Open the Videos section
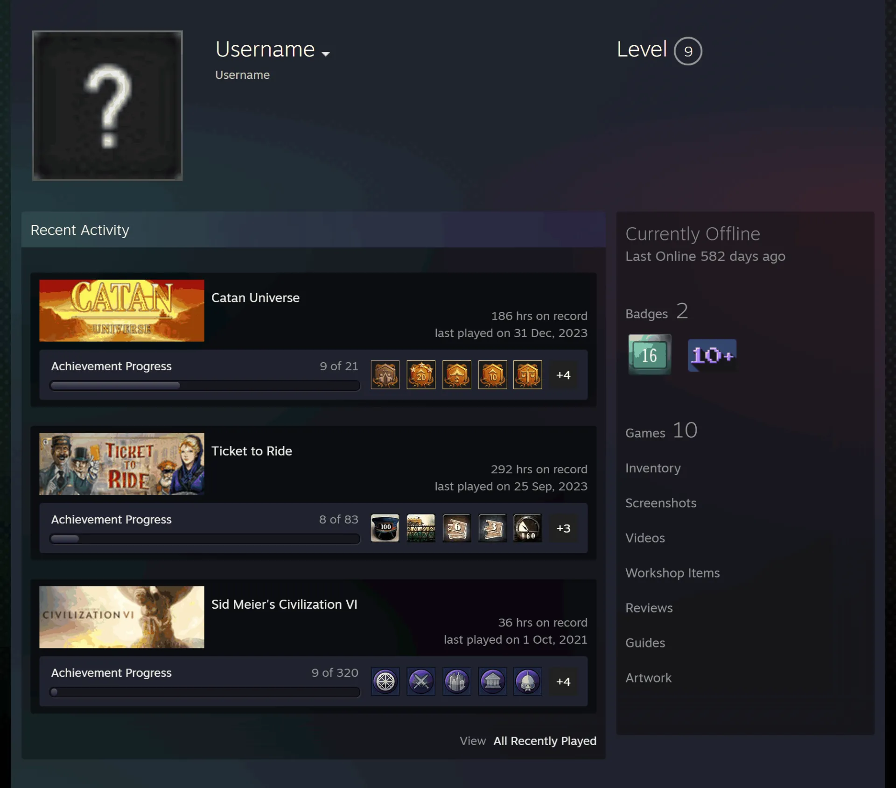The width and height of the screenshot is (896, 788). click(x=645, y=538)
